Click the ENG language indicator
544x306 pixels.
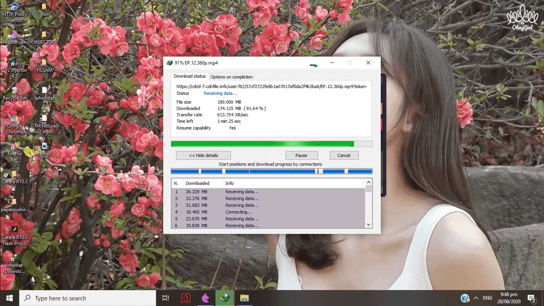(487, 298)
